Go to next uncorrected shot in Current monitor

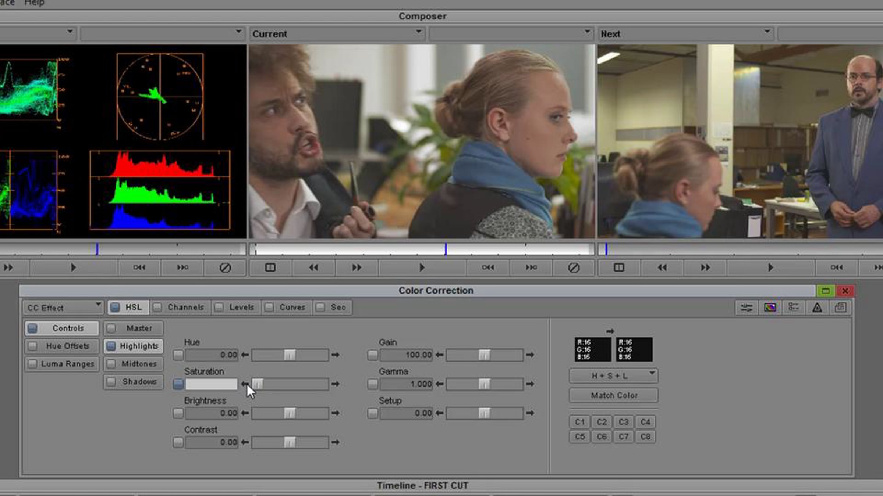click(531, 267)
